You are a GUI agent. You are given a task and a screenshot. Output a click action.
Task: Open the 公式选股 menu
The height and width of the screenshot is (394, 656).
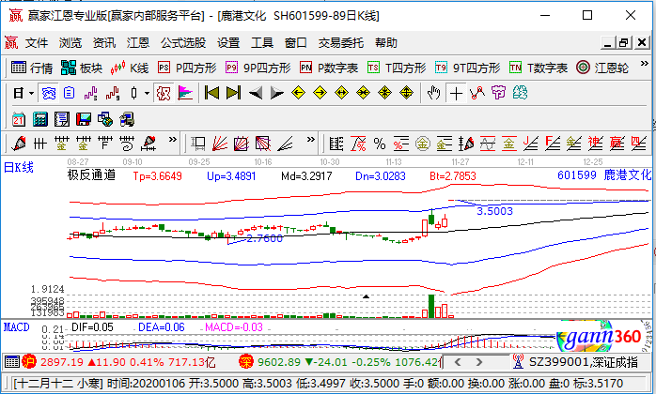point(183,42)
